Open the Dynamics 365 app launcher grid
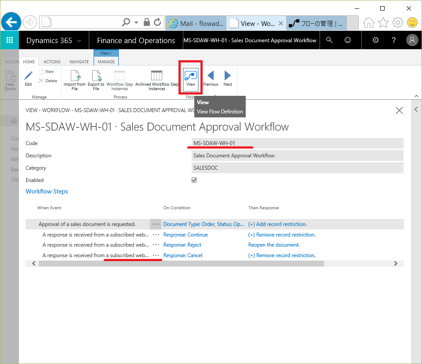 [x=10, y=40]
